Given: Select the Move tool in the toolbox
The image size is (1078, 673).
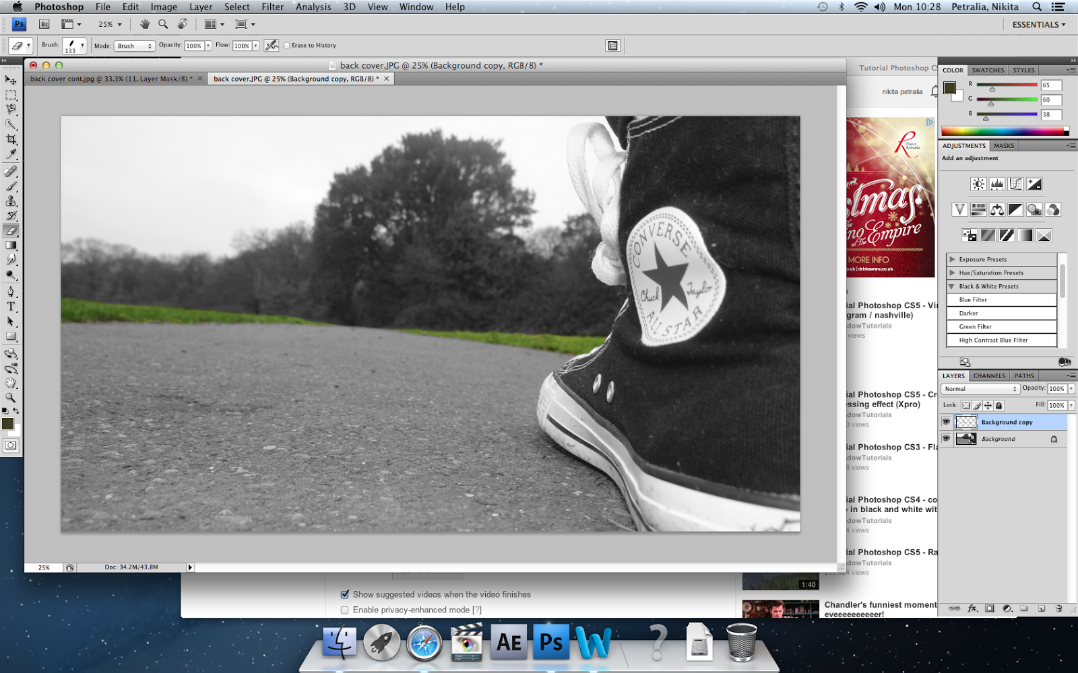Looking at the screenshot, I should [x=11, y=80].
